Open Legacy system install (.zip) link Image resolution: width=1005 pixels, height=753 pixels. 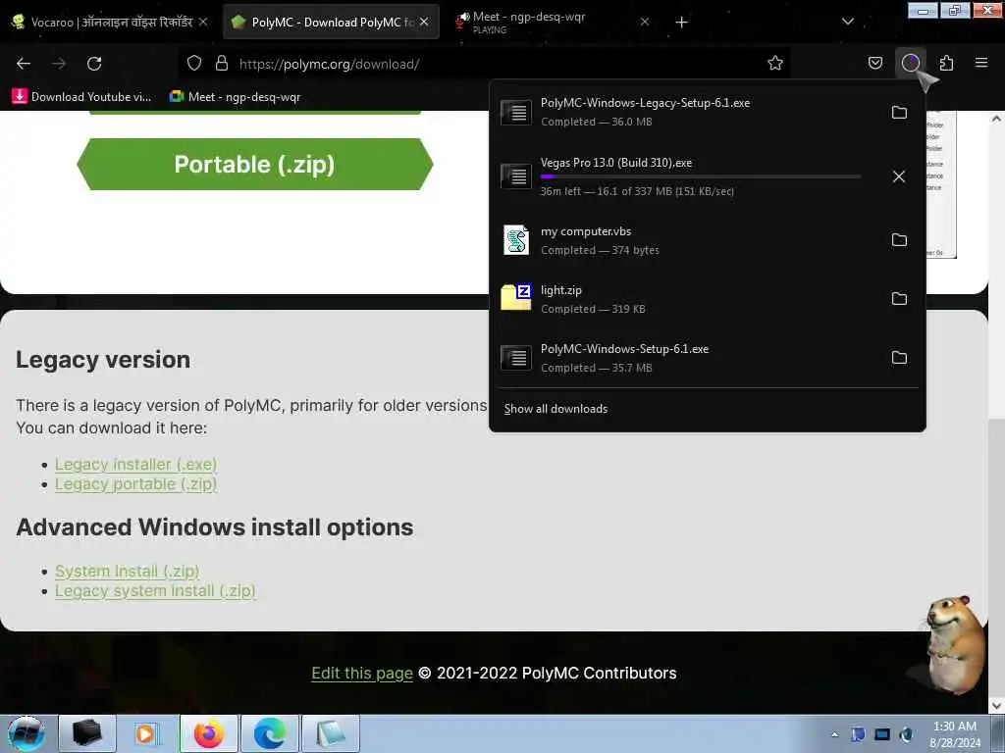coord(155,590)
